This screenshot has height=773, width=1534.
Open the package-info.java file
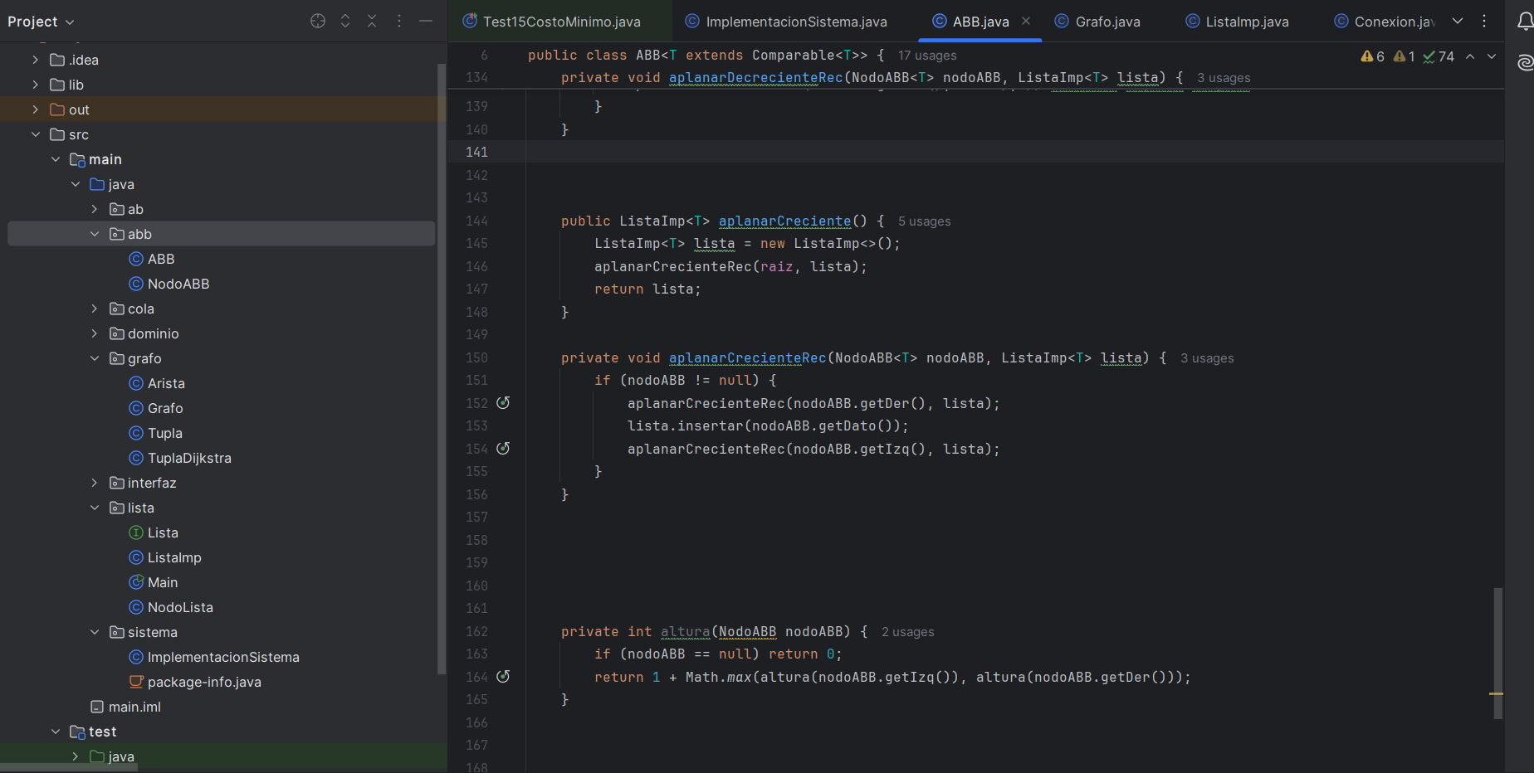(195, 682)
